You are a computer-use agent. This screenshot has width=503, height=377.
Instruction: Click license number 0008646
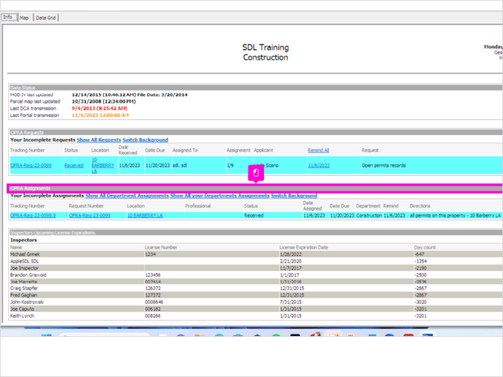click(154, 302)
